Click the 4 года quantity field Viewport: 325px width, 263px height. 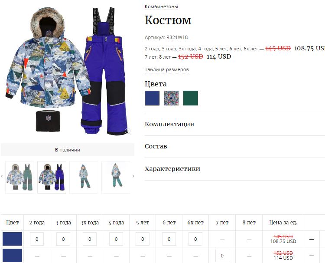116,239
